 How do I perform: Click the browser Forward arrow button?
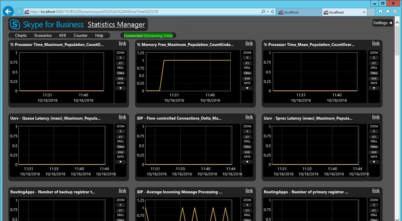point(18,11)
